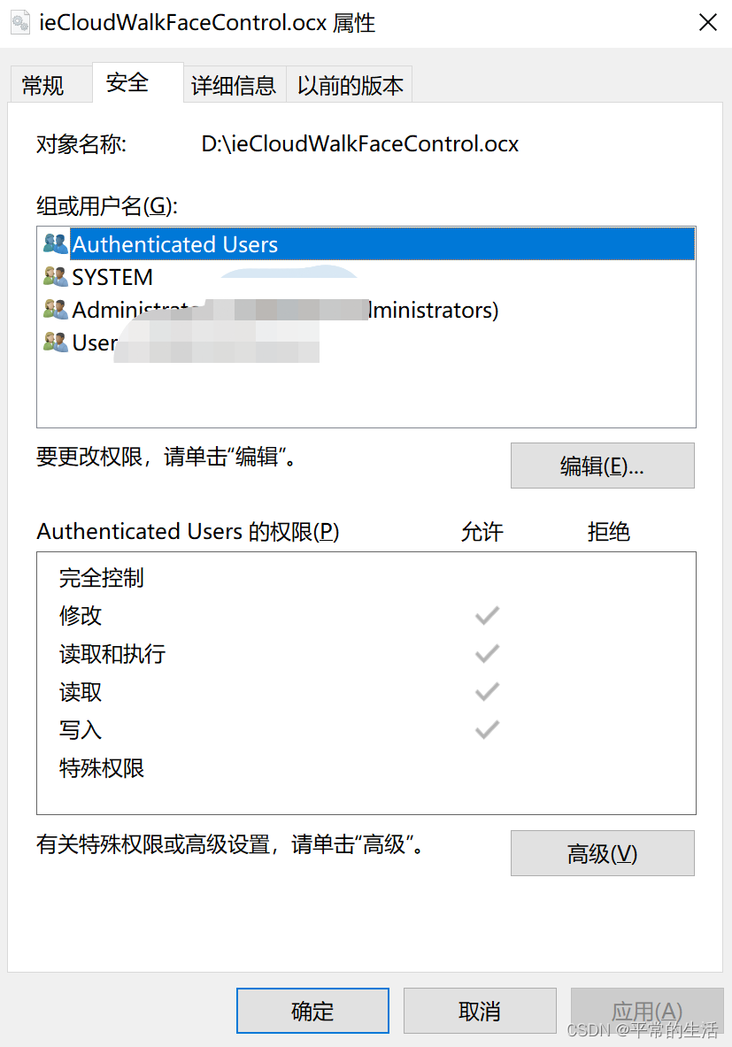This screenshot has width=732, height=1047.
Task: Click the Administrators group icon
Action: pyautogui.click(x=55, y=310)
